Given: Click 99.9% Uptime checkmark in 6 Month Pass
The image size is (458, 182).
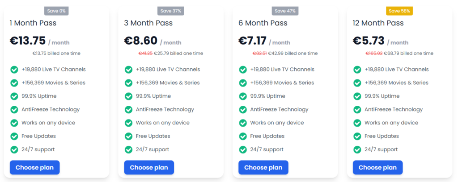Looking at the screenshot, I should pyautogui.click(x=243, y=96).
